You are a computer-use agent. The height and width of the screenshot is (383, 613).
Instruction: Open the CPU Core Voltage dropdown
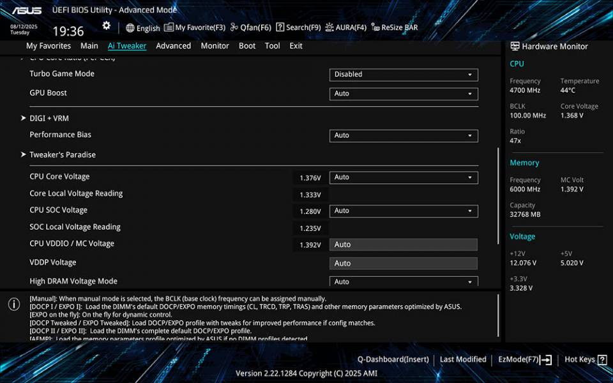pyautogui.click(x=403, y=177)
